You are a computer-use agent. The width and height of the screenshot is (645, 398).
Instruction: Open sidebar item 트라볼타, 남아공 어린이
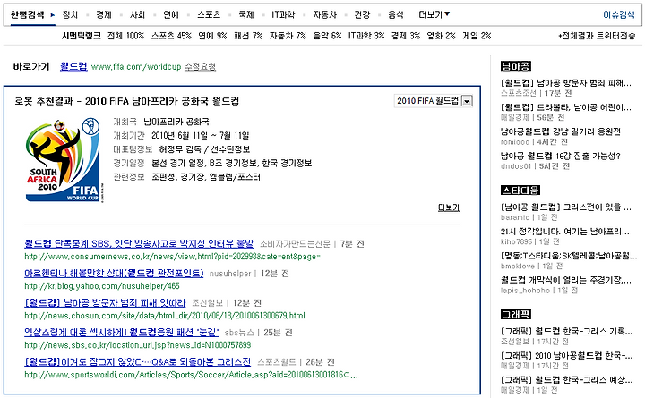click(x=565, y=107)
